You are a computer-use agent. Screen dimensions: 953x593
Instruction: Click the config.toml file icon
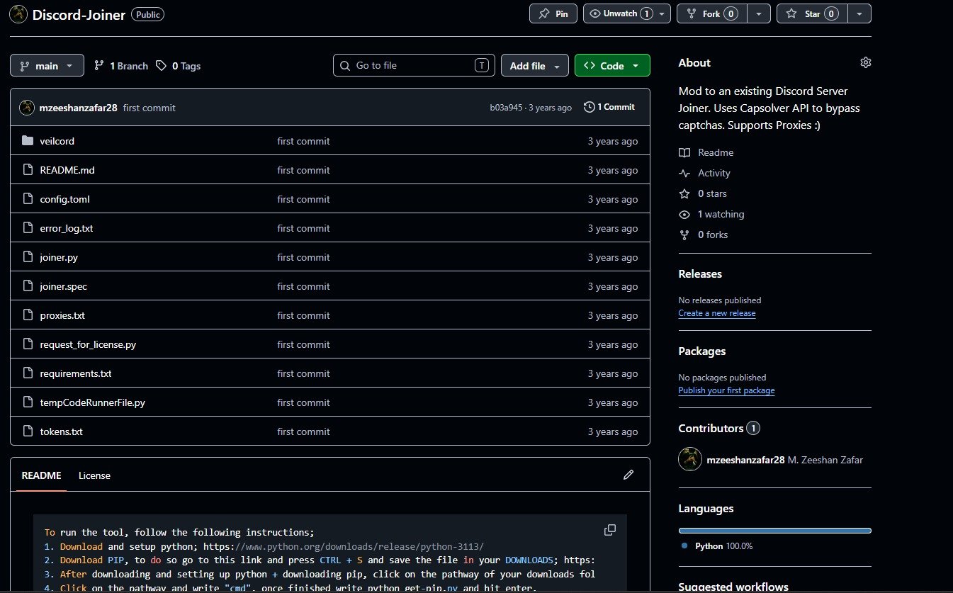tap(28, 199)
